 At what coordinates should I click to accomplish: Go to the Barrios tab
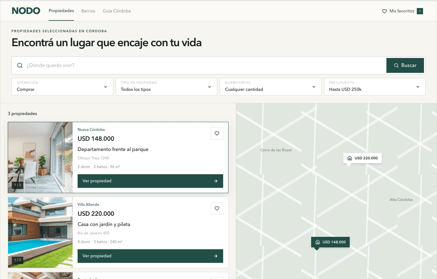pyautogui.click(x=88, y=11)
